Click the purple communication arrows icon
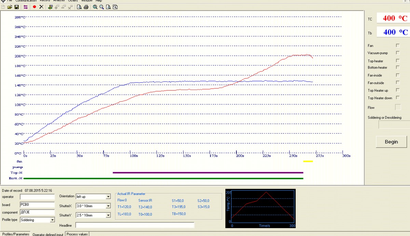410x236 pixels. pyautogui.click(x=26, y=7)
